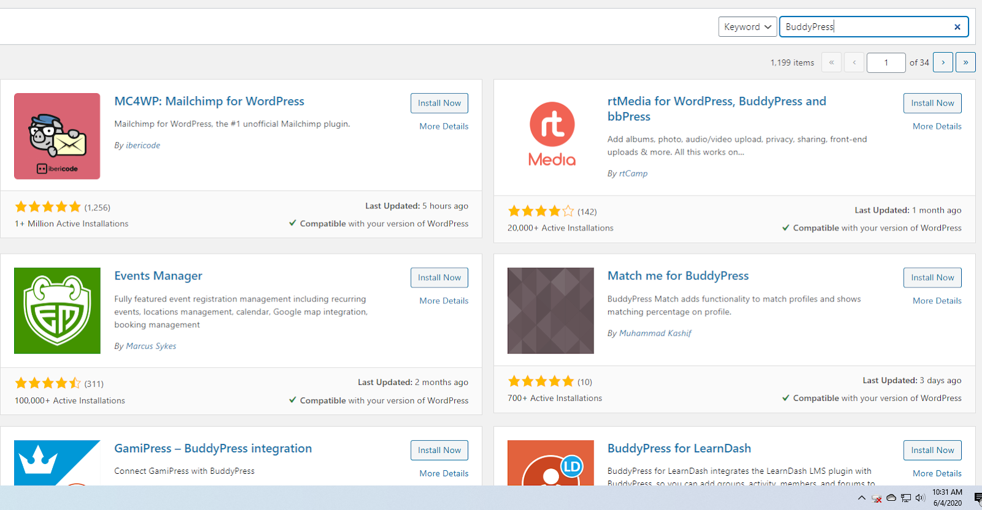982x510 pixels.
Task: Click the Match me for BuddyPress star rating
Action: [x=541, y=381]
